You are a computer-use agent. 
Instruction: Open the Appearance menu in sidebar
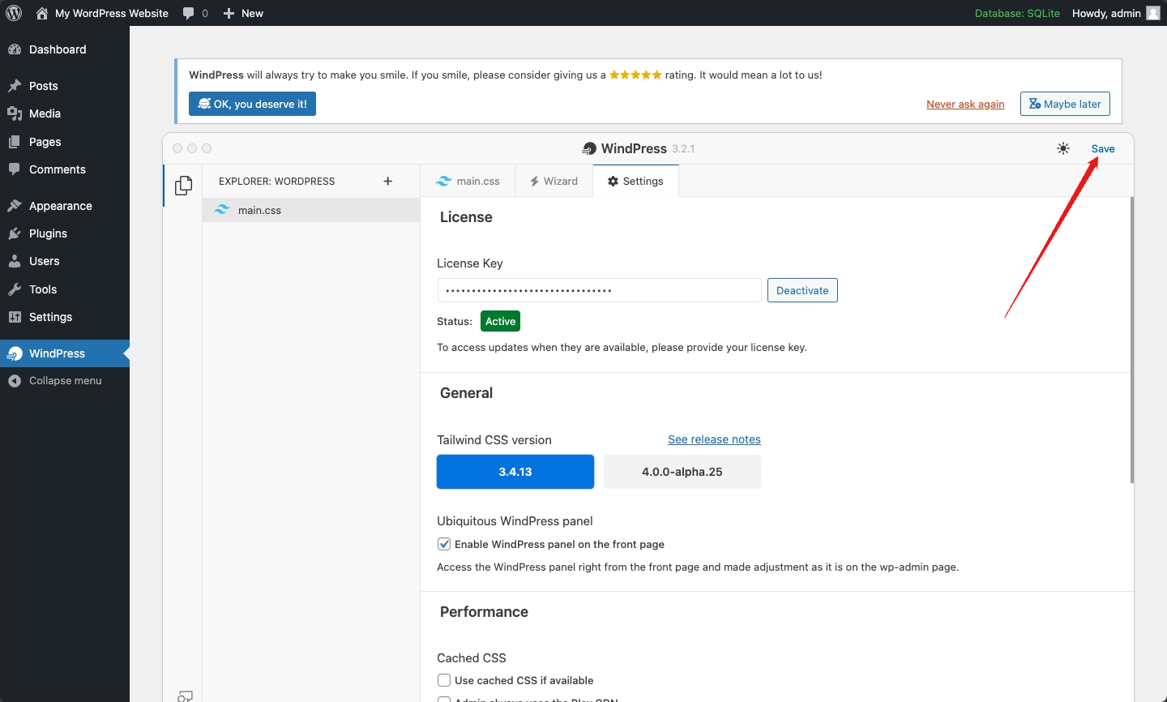[60, 206]
